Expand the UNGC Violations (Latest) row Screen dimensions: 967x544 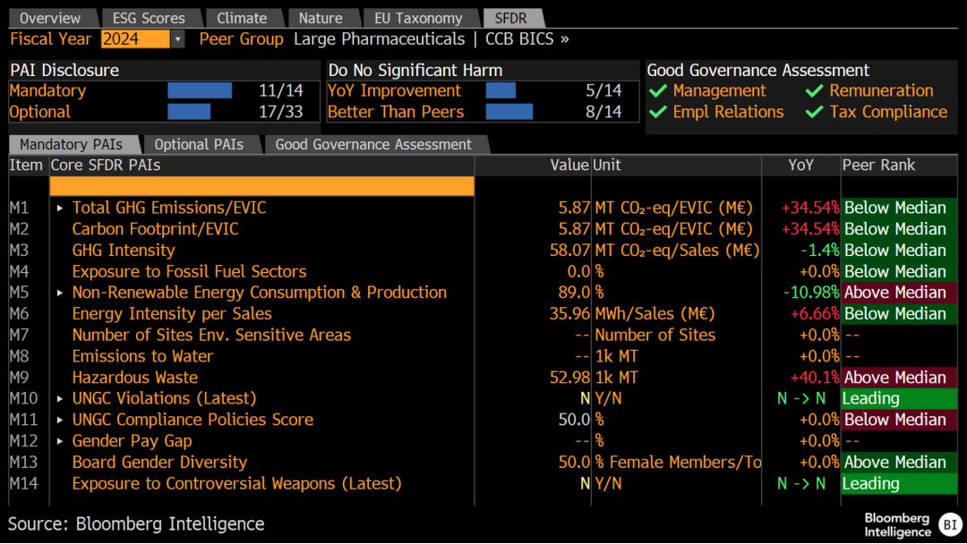pyautogui.click(x=60, y=398)
